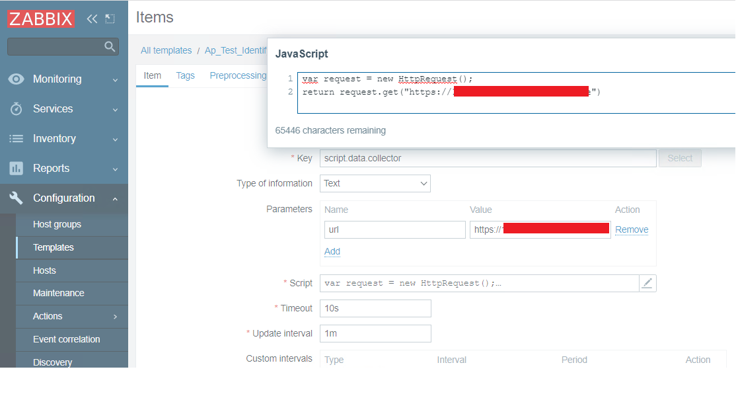The image size is (736, 400).
Task: Switch to the Tags tab
Action: tap(186, 75)
